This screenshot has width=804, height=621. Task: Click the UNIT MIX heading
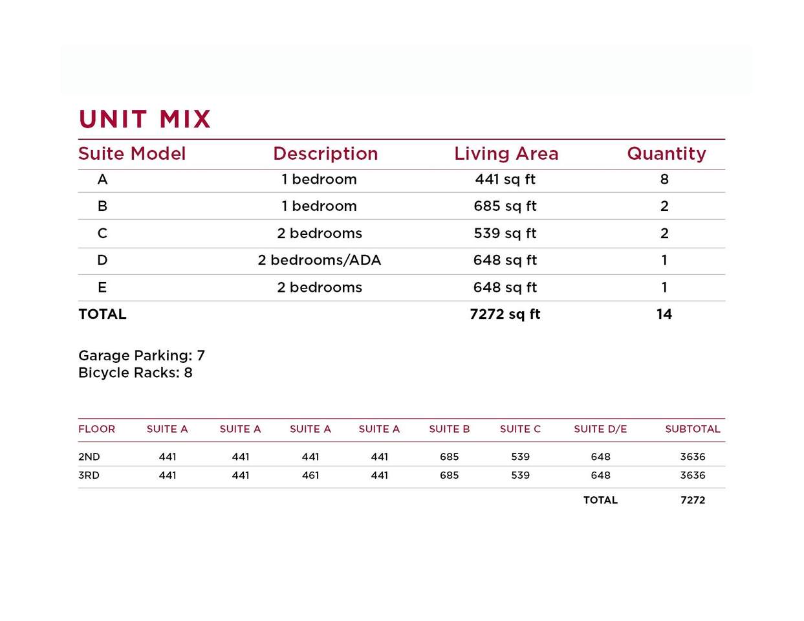145,120
